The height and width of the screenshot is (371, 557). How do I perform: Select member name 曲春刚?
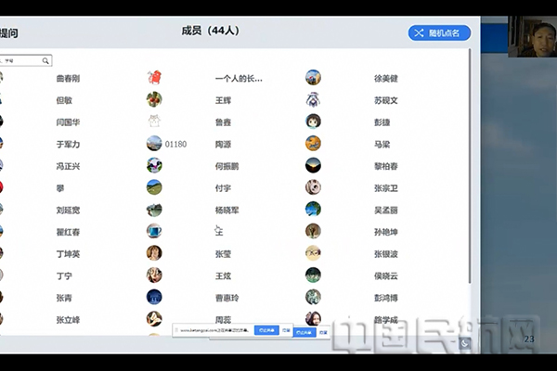click(68, 78)
